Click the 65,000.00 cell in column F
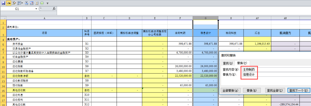Viewport: 311px width, 106px height. coord(180,85)
